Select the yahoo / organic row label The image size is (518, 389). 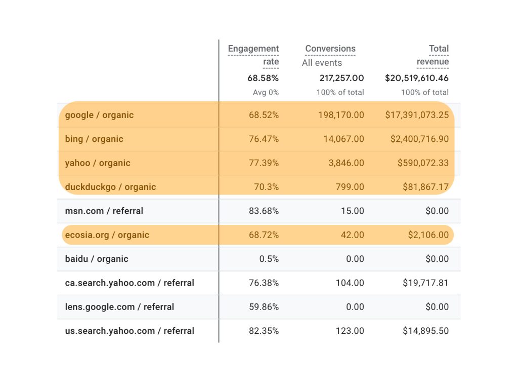point(98,163)
